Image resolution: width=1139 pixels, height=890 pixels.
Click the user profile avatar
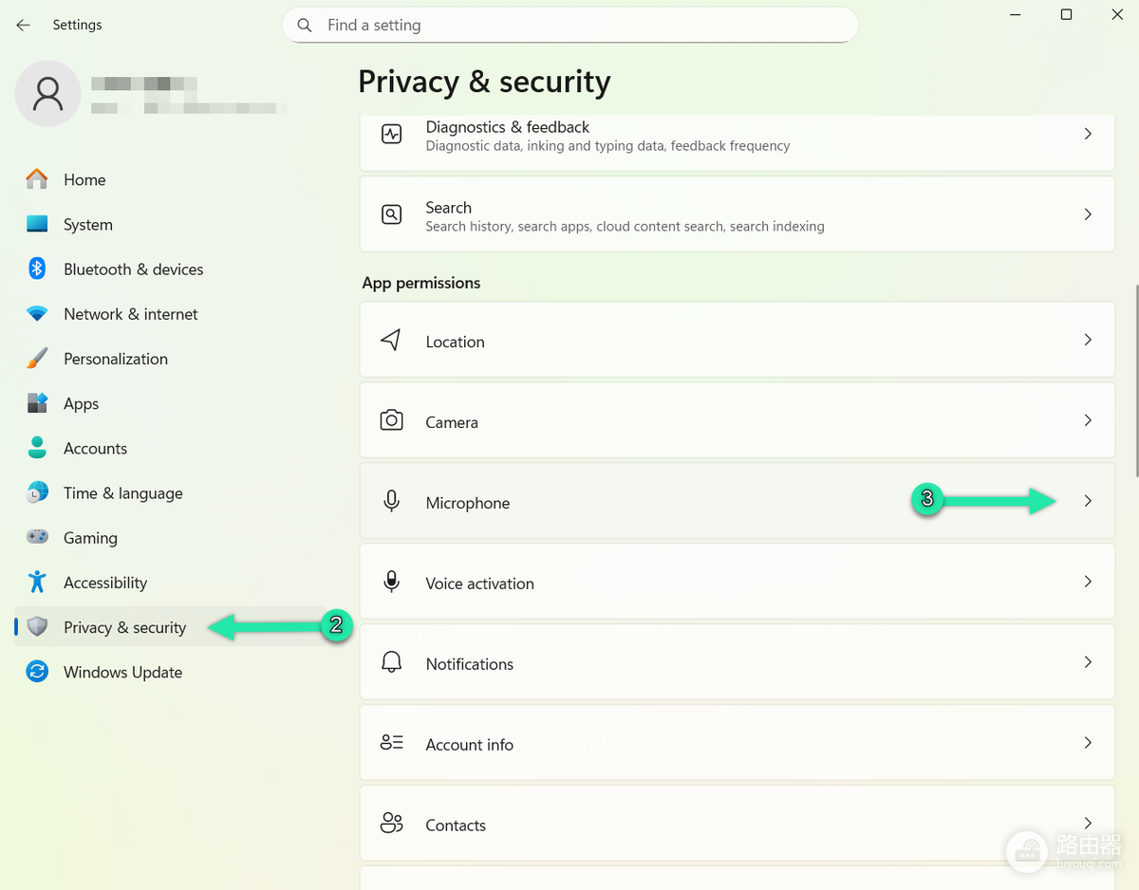pyautogui.click(x=47, y=93)
